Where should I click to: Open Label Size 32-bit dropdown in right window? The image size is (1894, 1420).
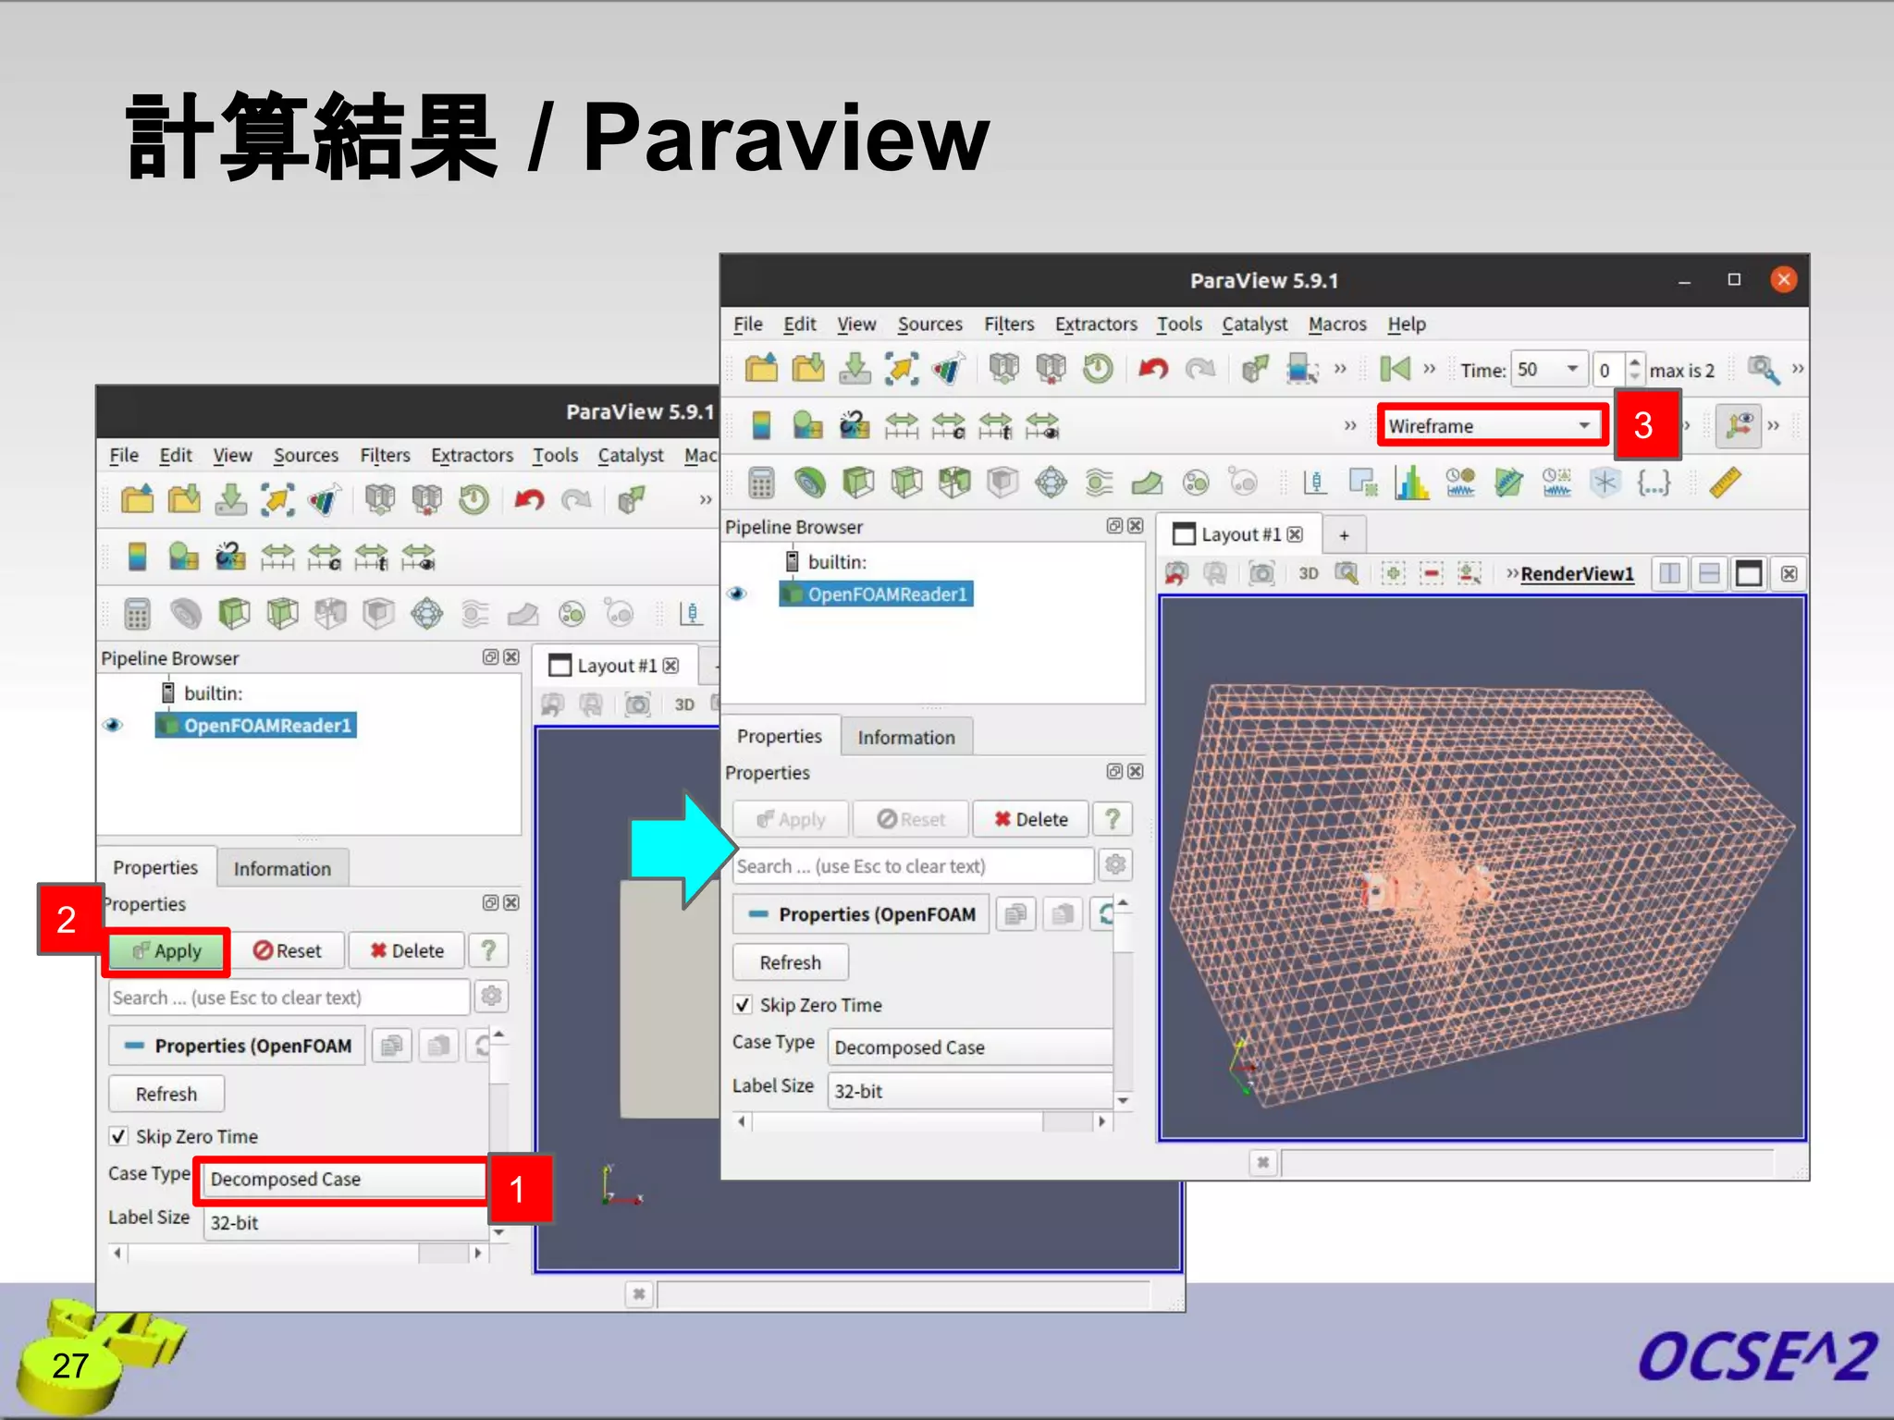tap(969, 1091)
